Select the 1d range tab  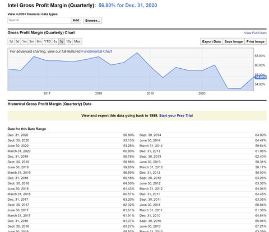click(11, 41)
